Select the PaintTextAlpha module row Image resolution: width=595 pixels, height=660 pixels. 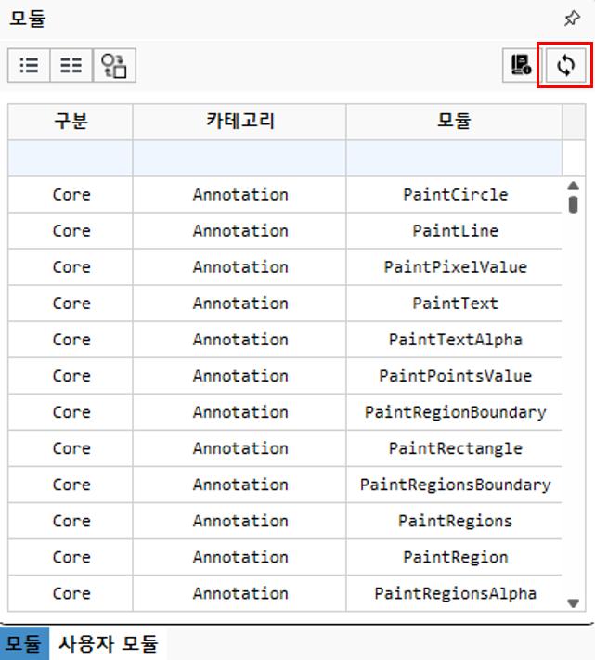click(455, 340)
